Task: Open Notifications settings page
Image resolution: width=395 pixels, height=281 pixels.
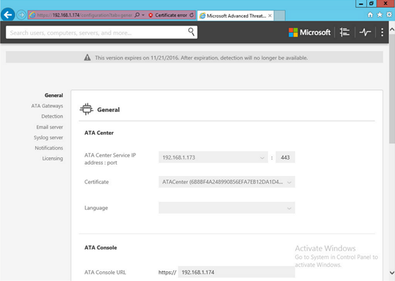Action: 49,148
